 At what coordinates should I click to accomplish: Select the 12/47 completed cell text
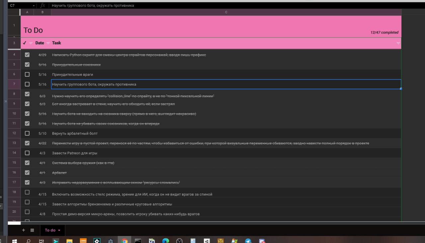(x=384, y=33)
